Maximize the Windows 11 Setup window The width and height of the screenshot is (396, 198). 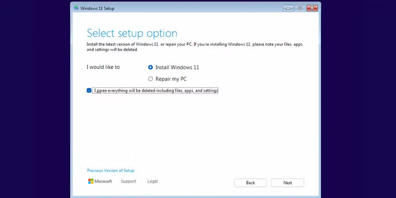[x=300, y=8]
